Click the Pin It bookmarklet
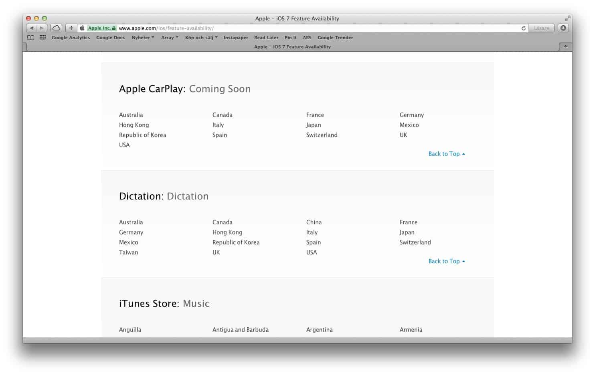The image size is (595, 375). click(290, 38)
